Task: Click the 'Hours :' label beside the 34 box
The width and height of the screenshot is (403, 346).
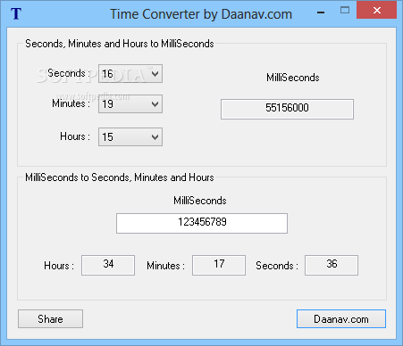Action: (x=59, y=266)
